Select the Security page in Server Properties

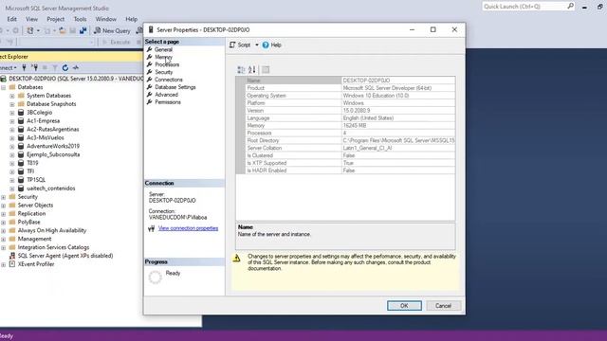[164, 72]
